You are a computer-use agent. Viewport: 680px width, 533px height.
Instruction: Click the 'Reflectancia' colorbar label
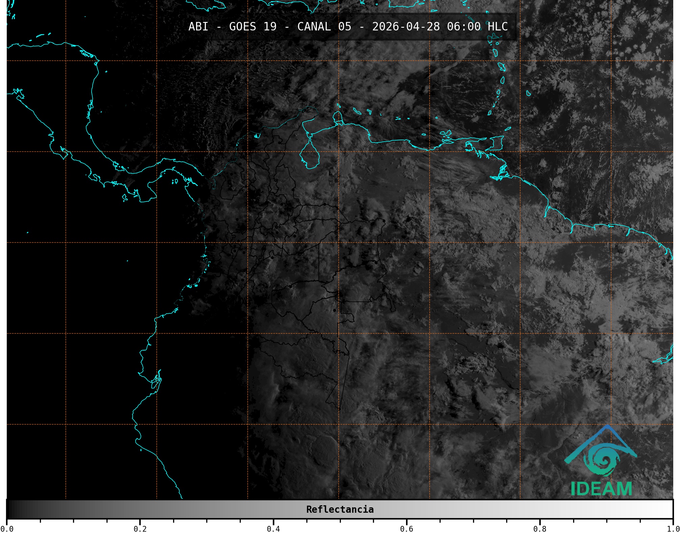coord(340,509)
